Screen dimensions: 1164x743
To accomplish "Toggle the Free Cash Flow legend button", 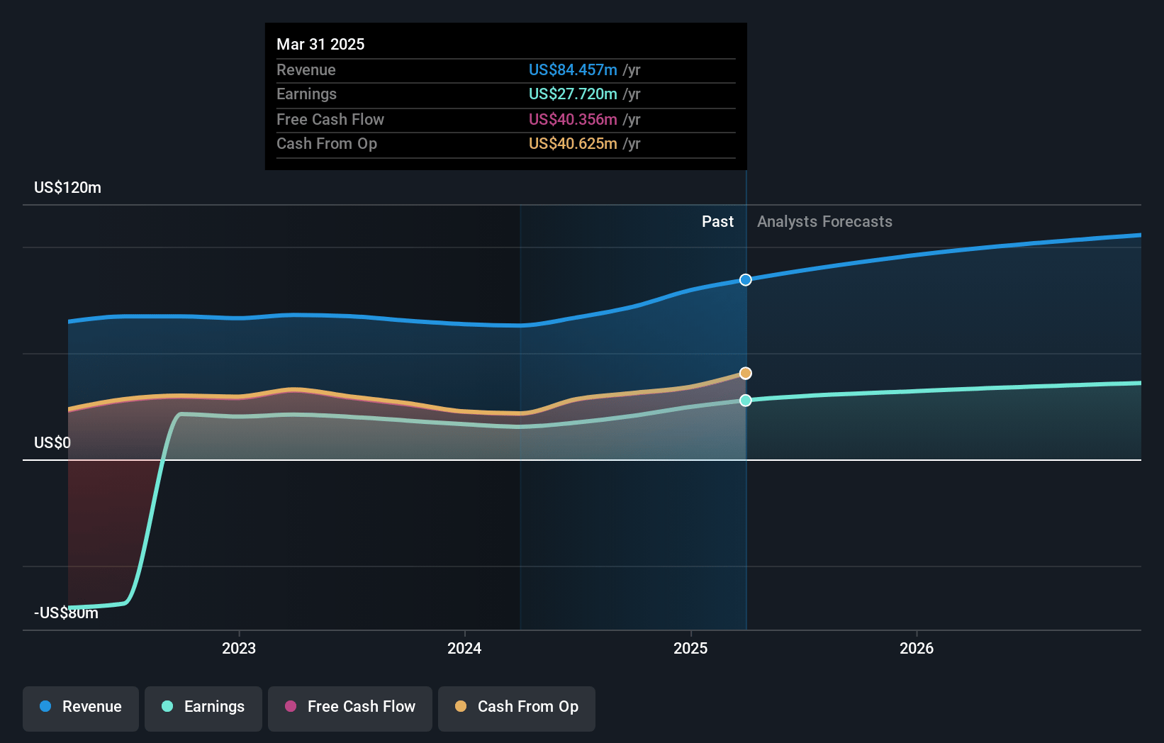I will click(350, 708).
